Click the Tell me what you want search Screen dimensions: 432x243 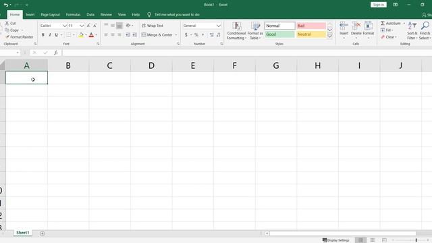click(x=177, y=15)
